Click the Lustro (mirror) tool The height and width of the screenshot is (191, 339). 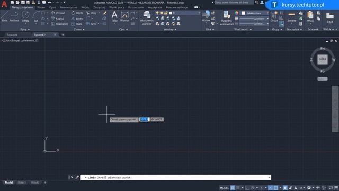pos(77,19)
